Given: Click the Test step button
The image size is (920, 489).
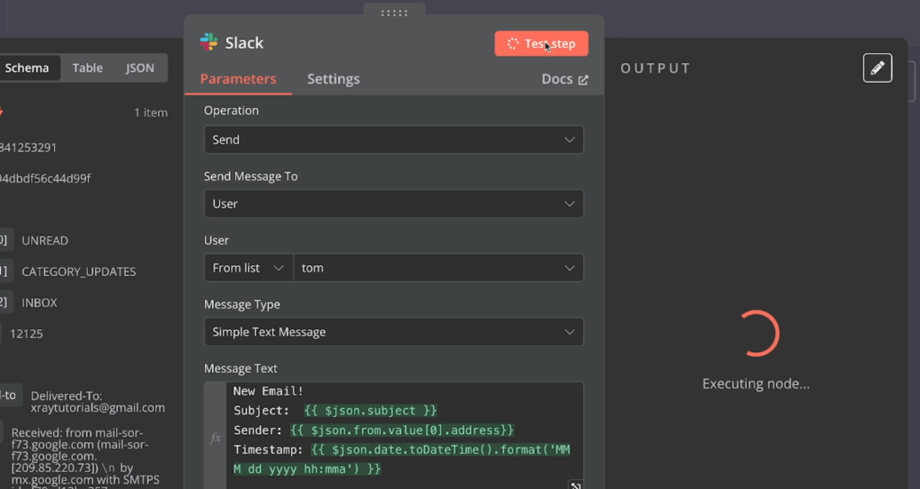Looking at the screenshot, I should 541,43.
